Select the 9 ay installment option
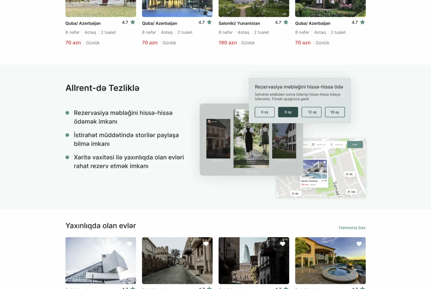431x289 pixels. 288,112
